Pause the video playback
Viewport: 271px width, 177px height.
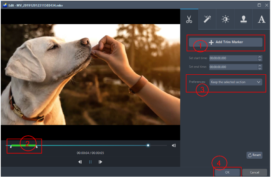[x=90, y=162]
